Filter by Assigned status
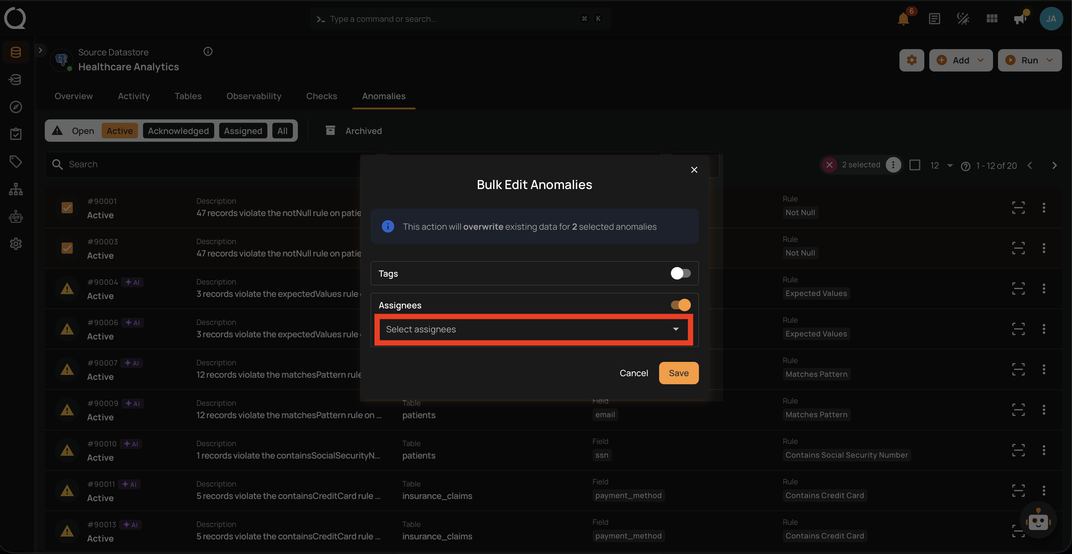The height and width of the screenshot is (554, 1072). pos(243,131)
